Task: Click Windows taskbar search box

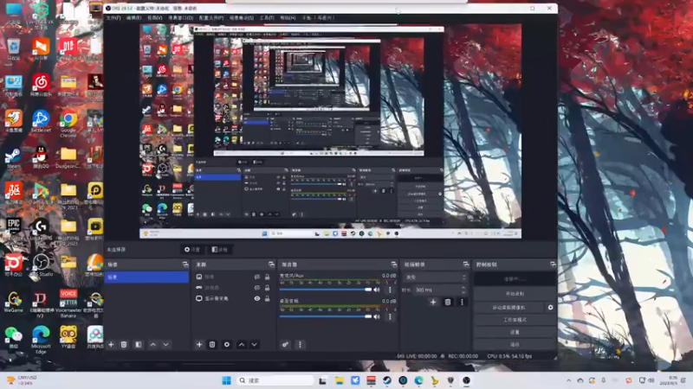Action: 274,380
